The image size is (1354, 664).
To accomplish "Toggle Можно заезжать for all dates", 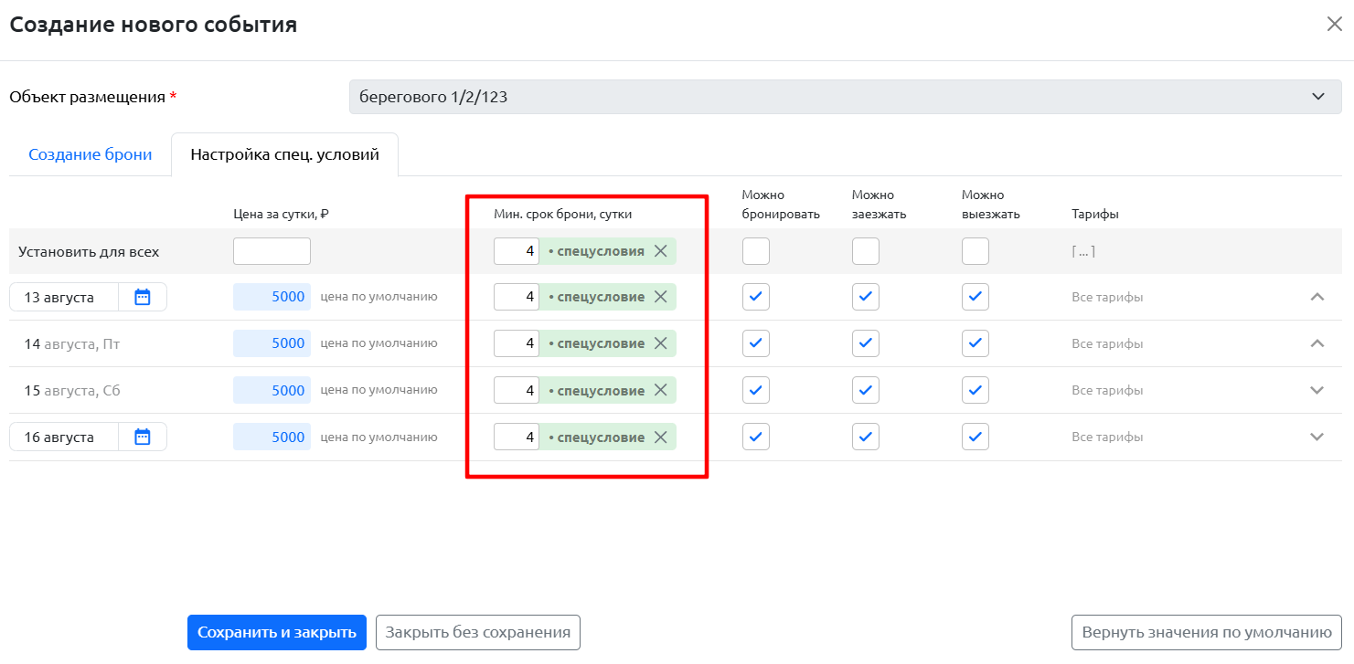I will point(866,251).
